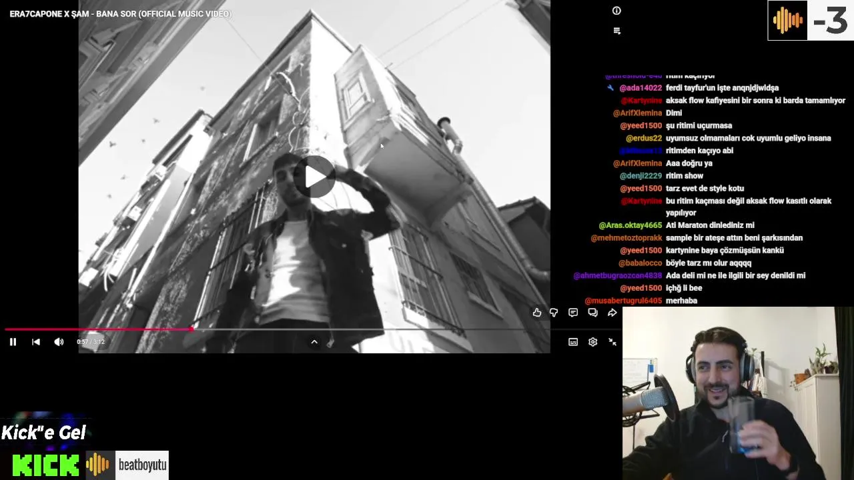This screenshot has height=480, width=854.
Task: Pause the video with the pause button
Action: [13, 342]
